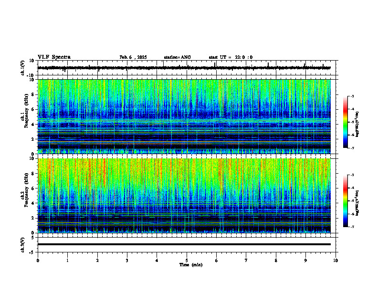The height and width of the screenshot is (292, 378).
Task: Click the date text "Feb. 6 , 2025"
Action: point(133,57)
